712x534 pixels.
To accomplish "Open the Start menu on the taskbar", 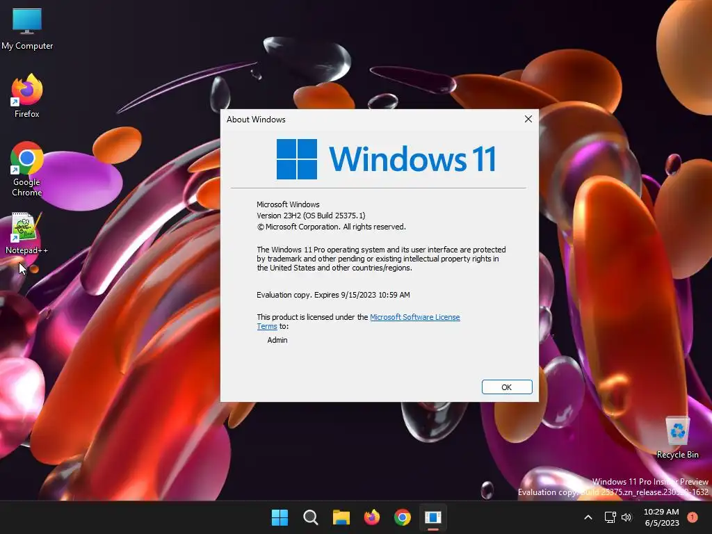I will 280,517.
